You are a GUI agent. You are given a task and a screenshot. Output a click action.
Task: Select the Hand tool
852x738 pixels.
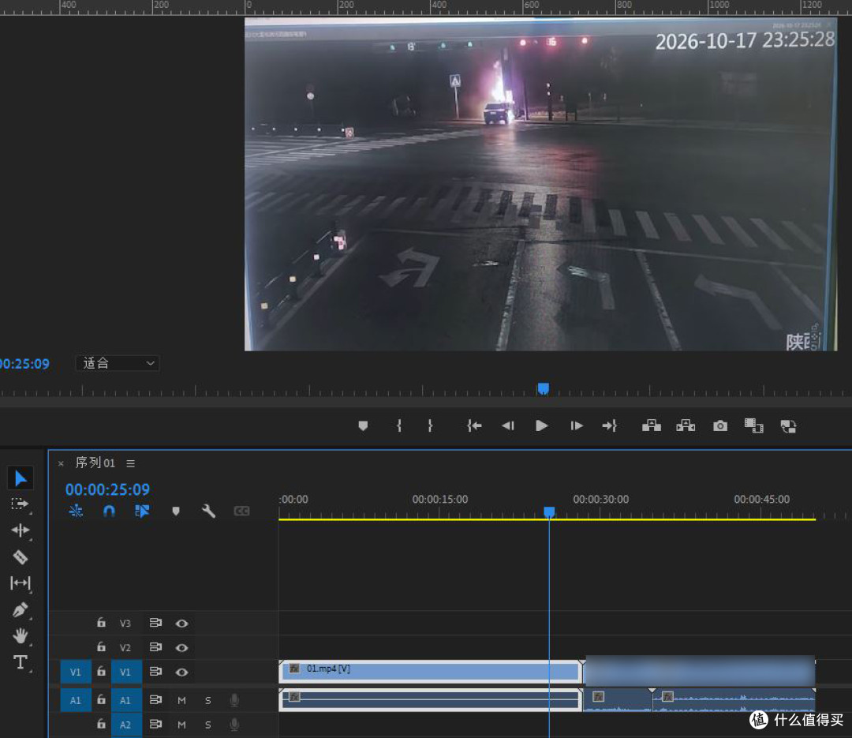coord(20,635)
